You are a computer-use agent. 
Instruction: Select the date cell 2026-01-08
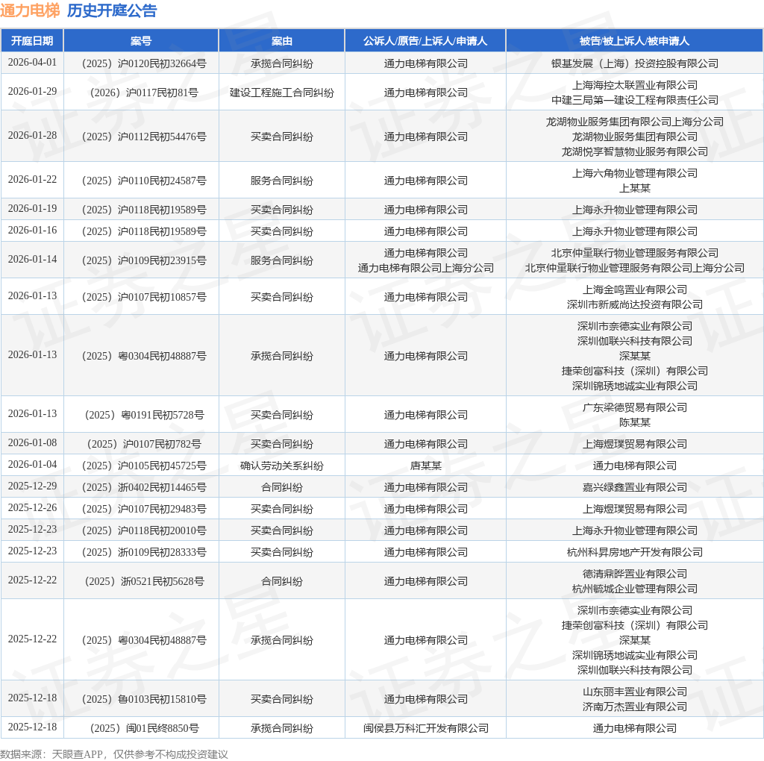pos(32,443)
